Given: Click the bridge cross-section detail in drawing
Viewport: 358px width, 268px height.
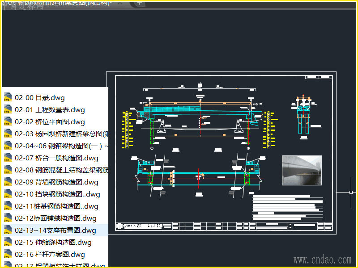Looking at the screenshot, I should pyautogui.click(x=303, y=117).
